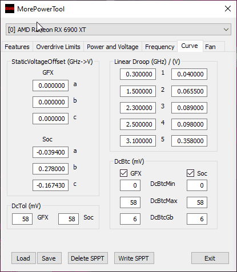Image resolution: width=237 pixels, height=272 pixels.
Task: Select the Curve tab
Action: [x=190, y=46]
